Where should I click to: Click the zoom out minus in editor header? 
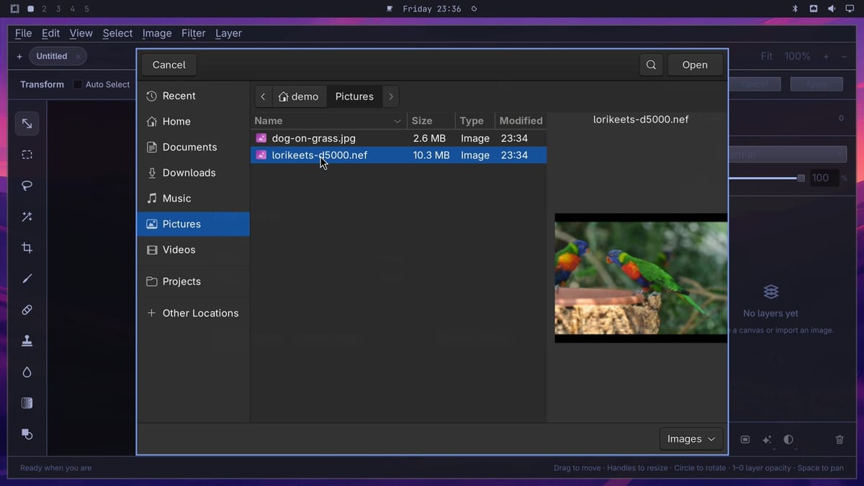tap(844, 56)
